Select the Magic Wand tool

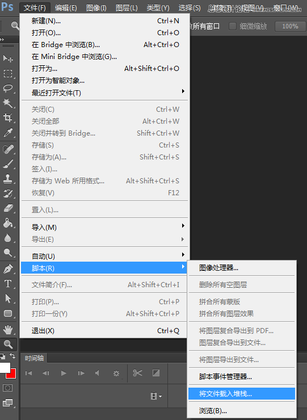[x=8, y=103]
